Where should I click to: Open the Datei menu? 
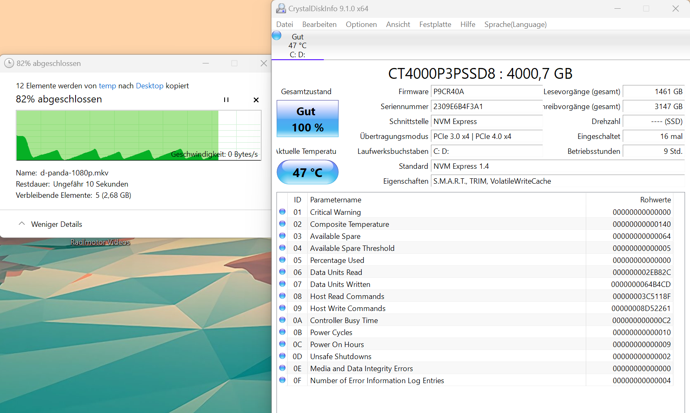tap(285, 24)
